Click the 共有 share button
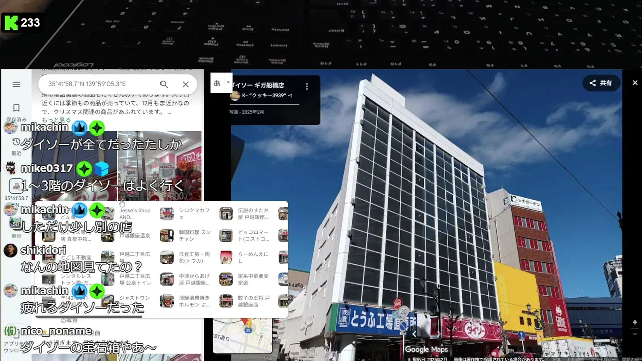 coord(601,83)
